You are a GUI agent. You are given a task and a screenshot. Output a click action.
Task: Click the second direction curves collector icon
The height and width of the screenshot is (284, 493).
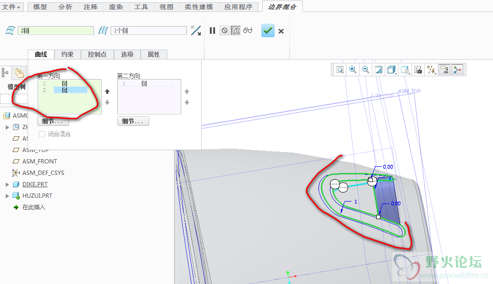(103, 30)
